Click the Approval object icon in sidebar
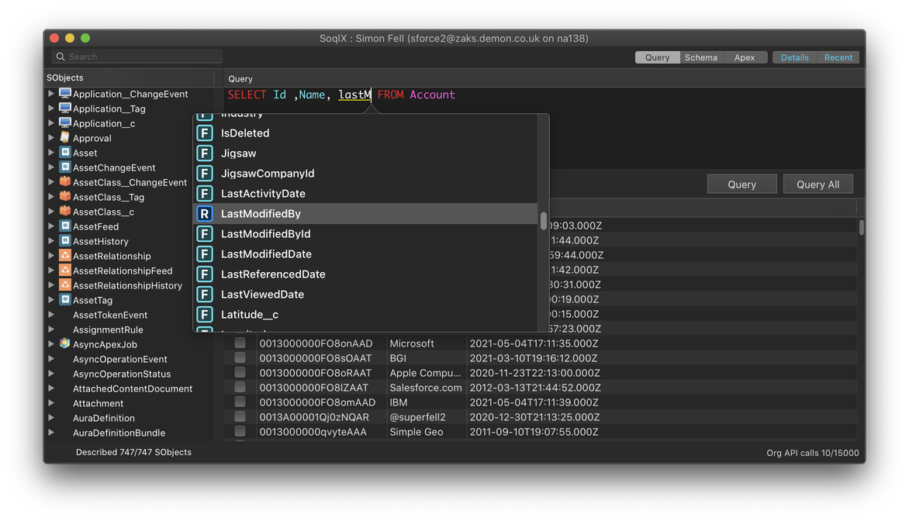Image resolution: width=909 pixels, height=521 pixels. pyautogui.click(x=65, y=138)
